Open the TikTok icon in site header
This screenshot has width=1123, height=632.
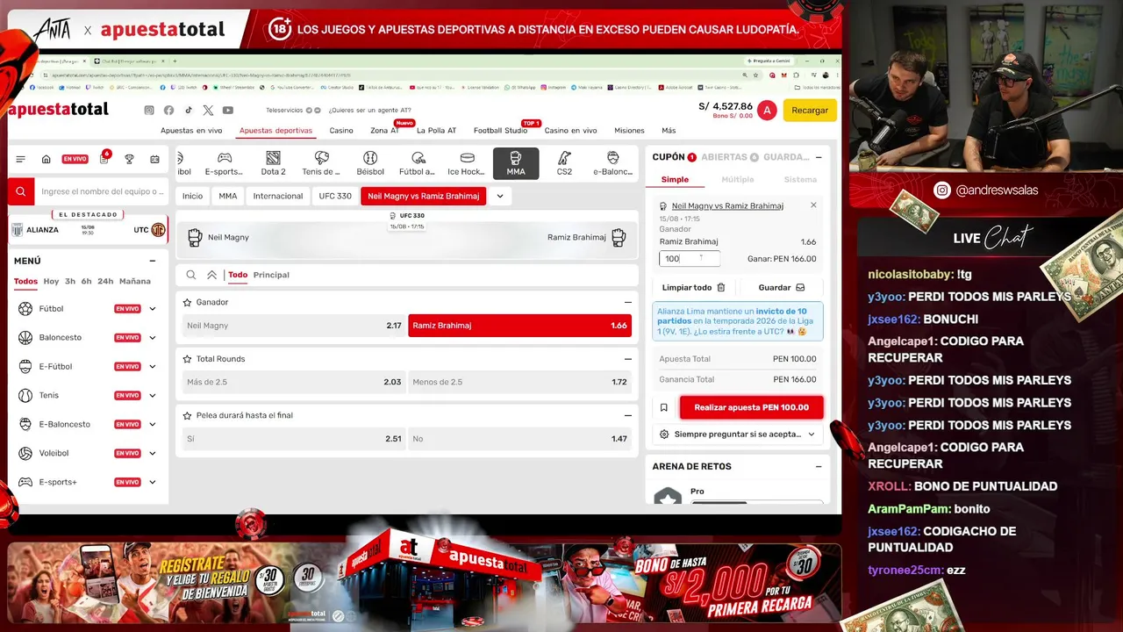coord(189,111)
